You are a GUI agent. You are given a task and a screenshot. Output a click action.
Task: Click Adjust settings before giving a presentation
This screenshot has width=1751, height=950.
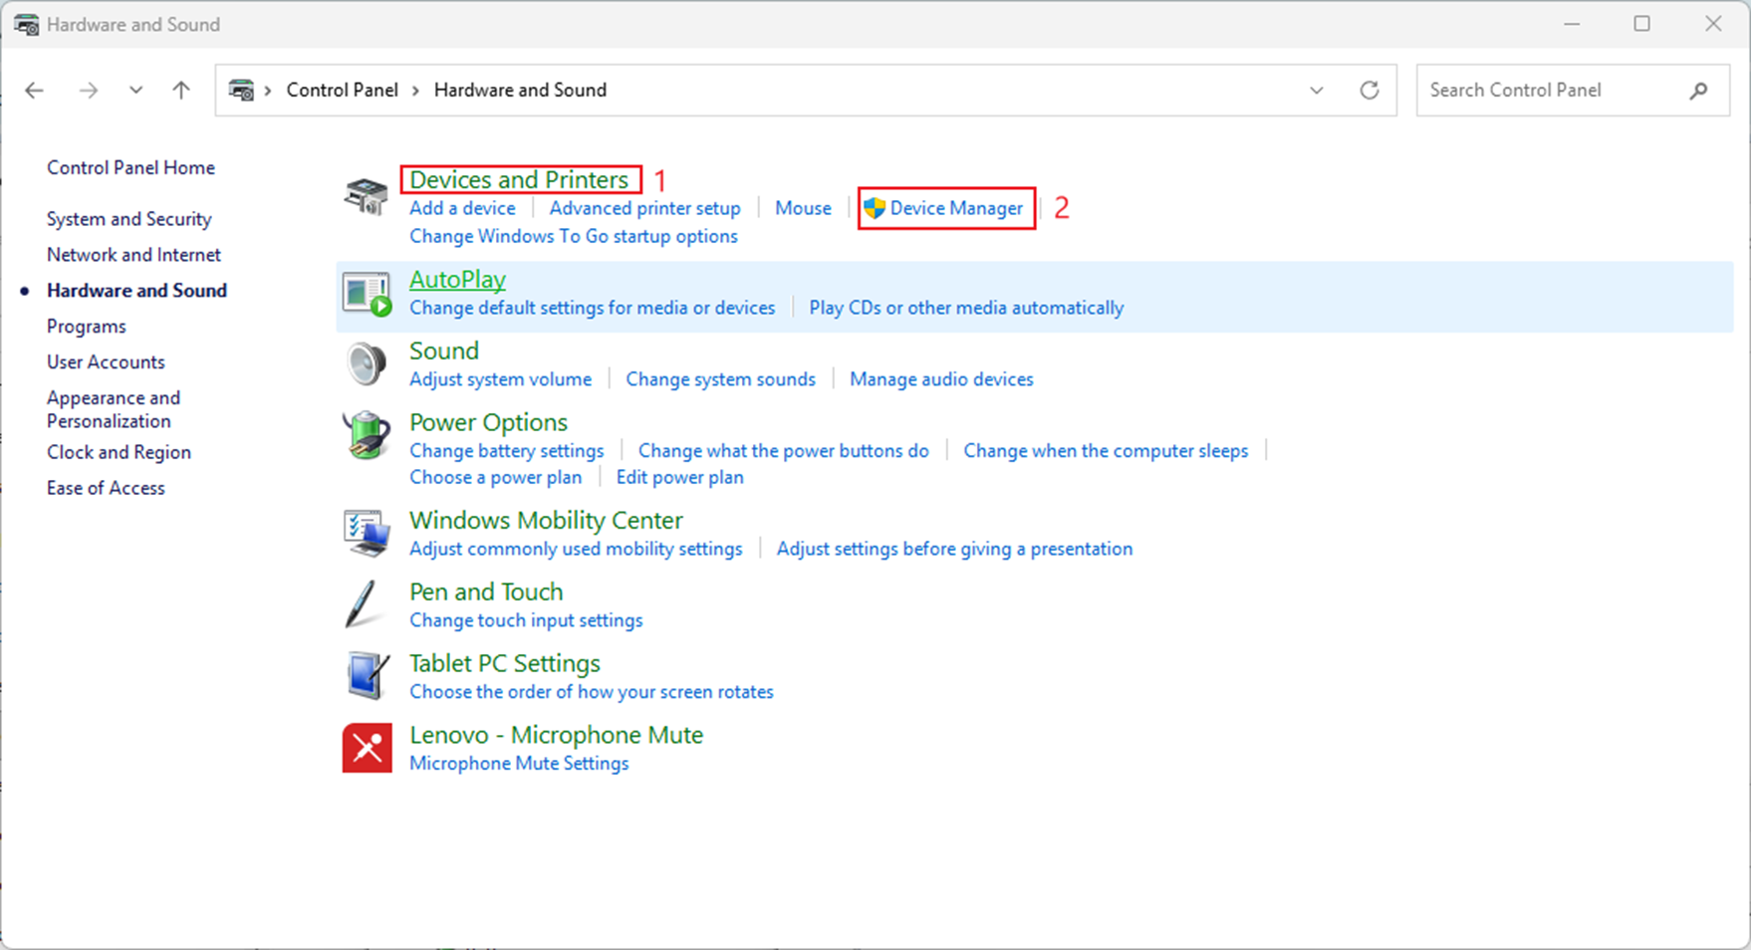coord(954,549)
